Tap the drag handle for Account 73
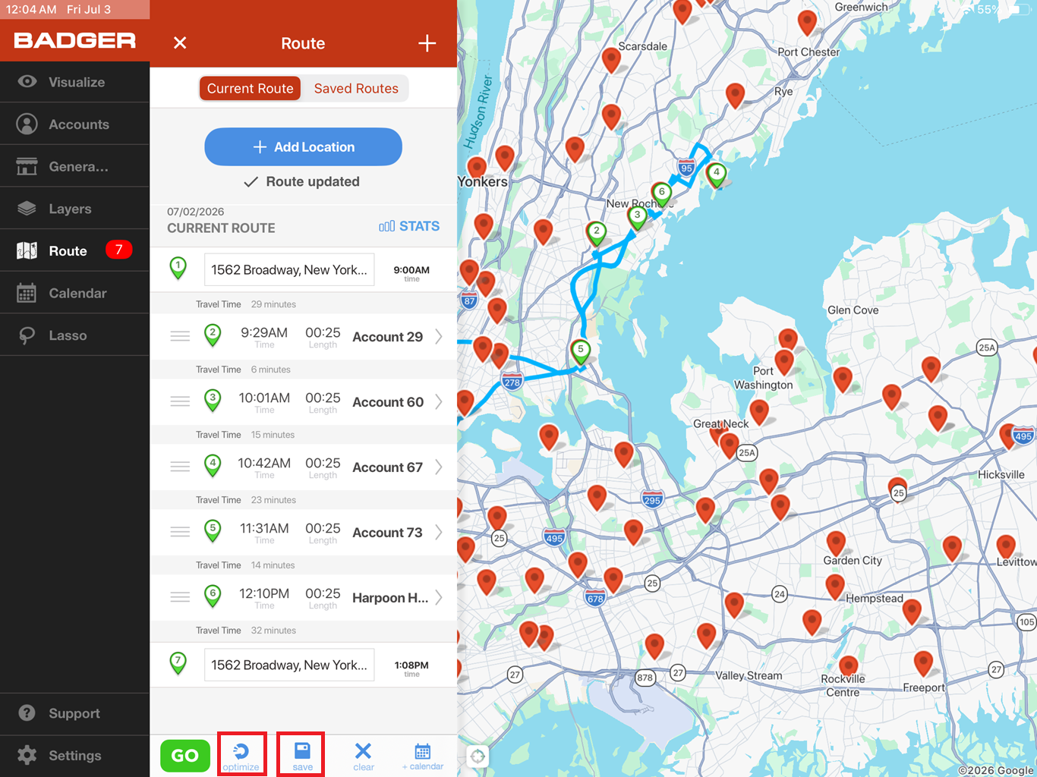 tap(180, 532)
